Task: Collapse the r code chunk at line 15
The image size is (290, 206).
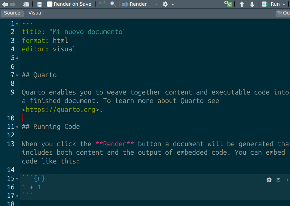Action: click(17, 179)
